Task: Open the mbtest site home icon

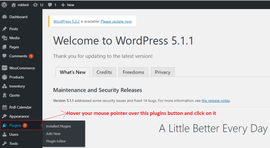Action: click(14, 5)
